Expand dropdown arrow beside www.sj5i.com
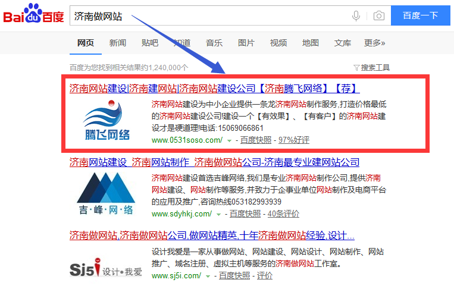This screenshot has height=289, width=454. click(x=208, y=277)
